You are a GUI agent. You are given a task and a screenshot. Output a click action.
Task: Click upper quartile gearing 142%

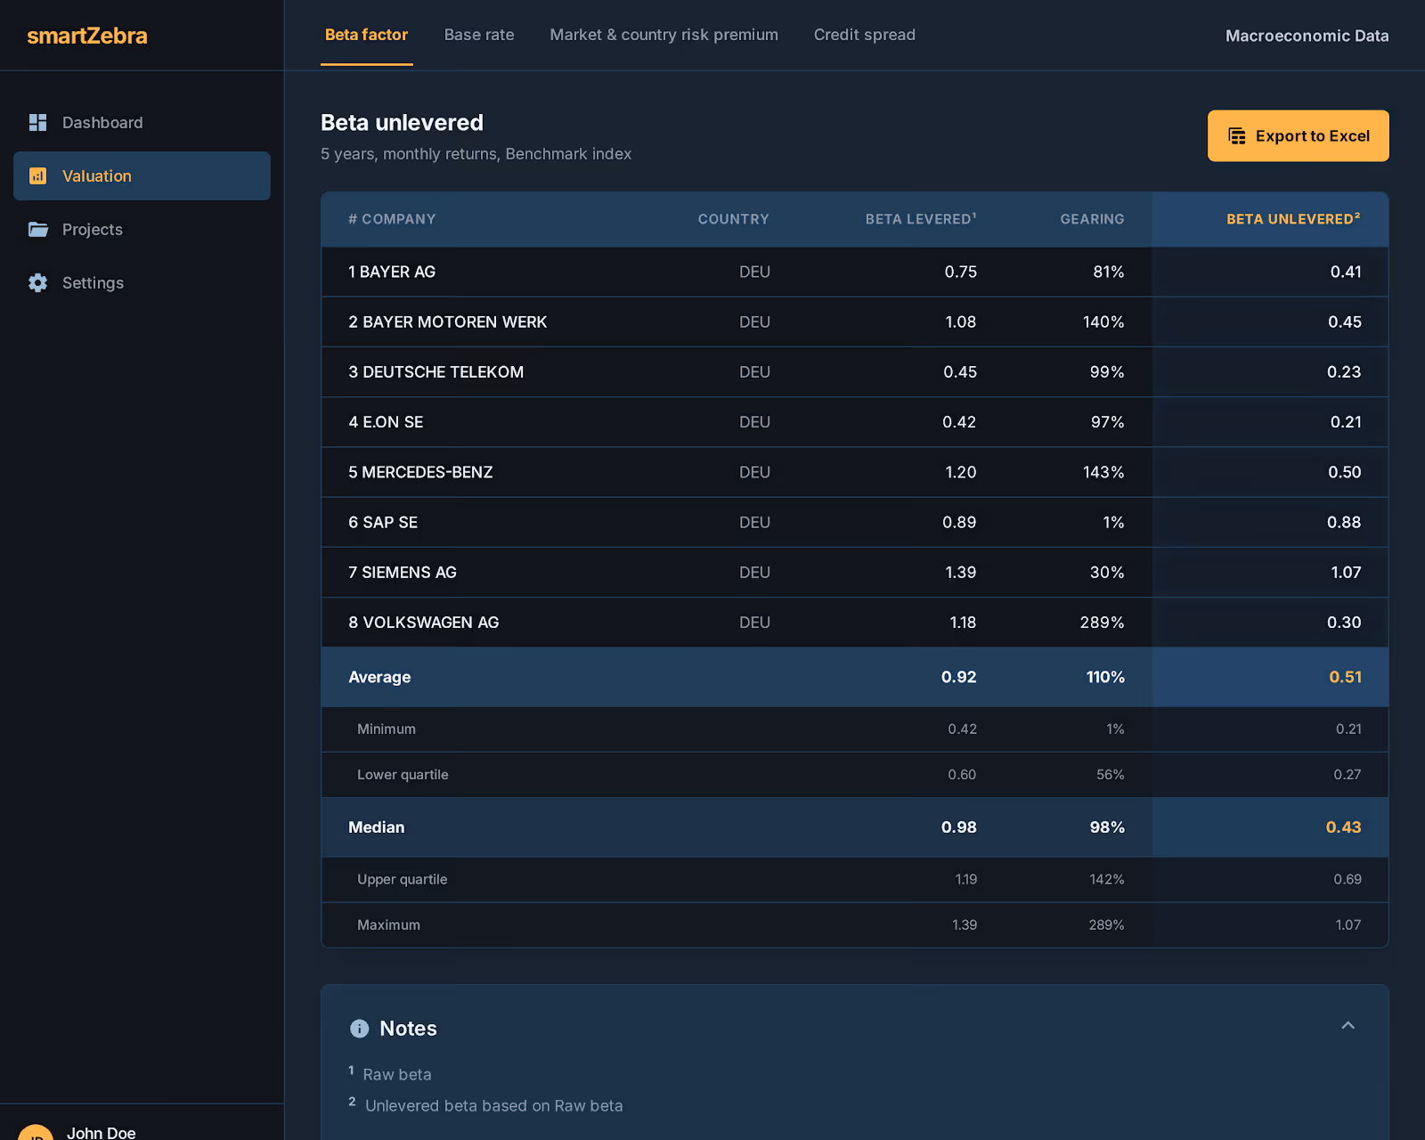[1107, 879]
